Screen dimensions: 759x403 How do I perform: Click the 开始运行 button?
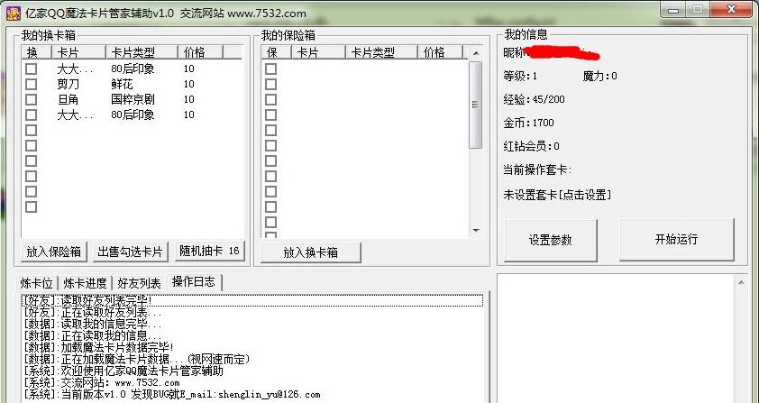[x=676, y=239]
